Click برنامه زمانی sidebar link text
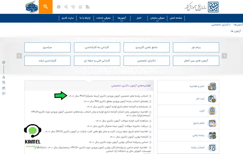Image resolution: width=243 pixels, height=154 pixels. pyautogui.click(x=198, y=135)
